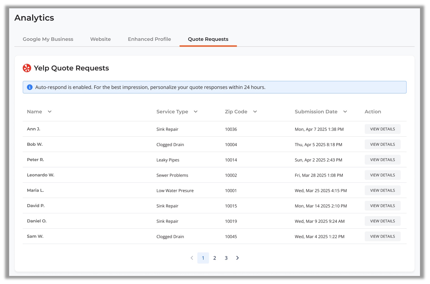This screenshot has width=430, height=284.
Task: Click the date Wed, Mar 9 2025 9:24 AM
Action: coord(320,221)
